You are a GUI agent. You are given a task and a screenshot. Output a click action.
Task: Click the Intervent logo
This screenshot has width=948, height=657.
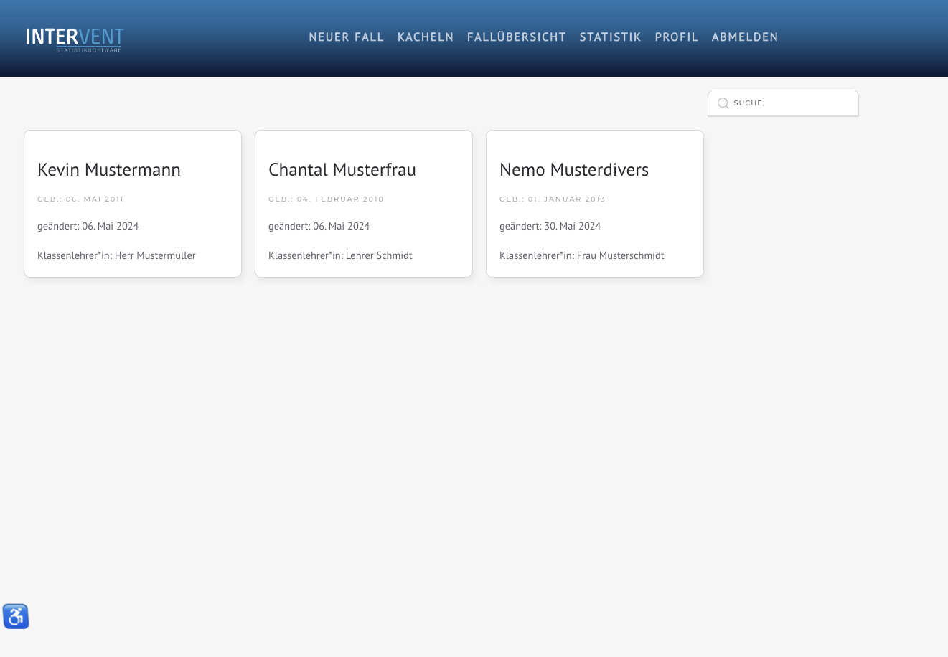[75, 39]
